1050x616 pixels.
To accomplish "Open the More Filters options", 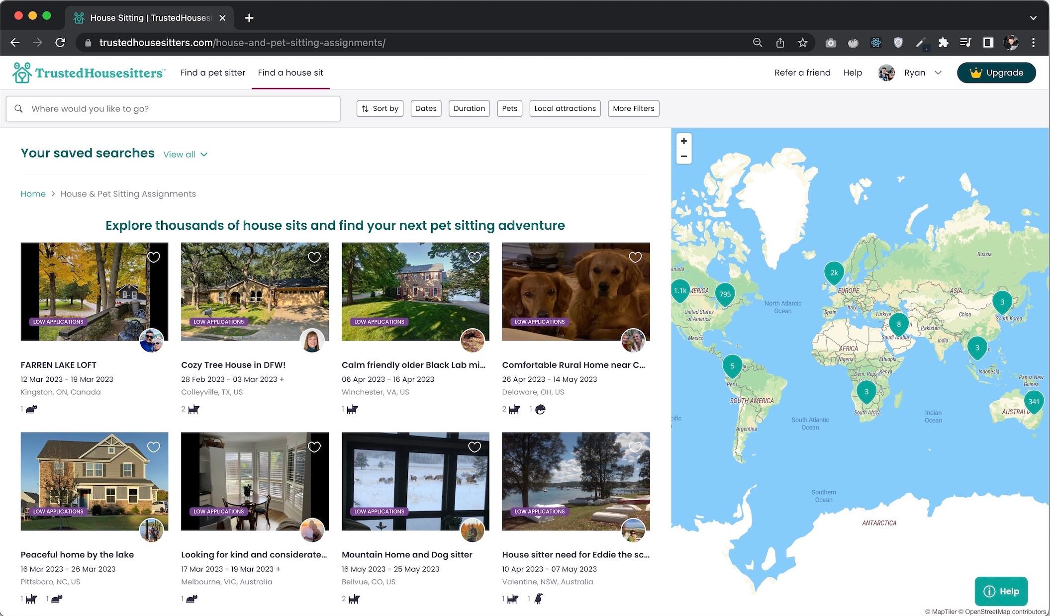I will (x=633, y=108).
